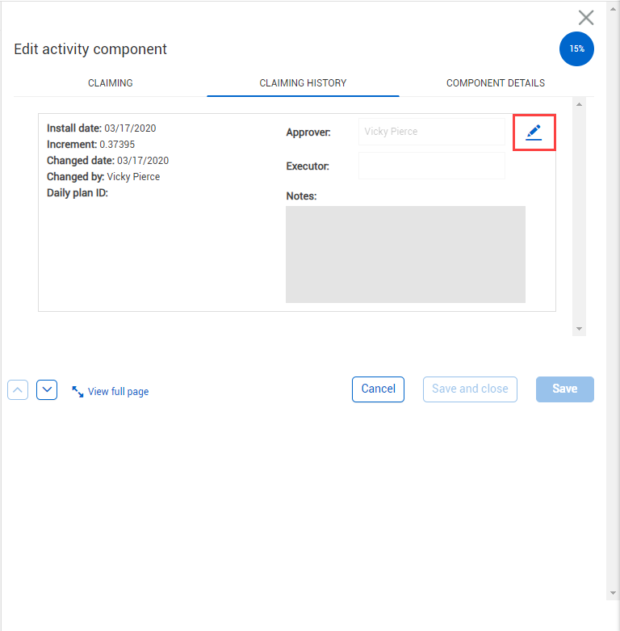Click the Approver field showing Vicky Pierce
The width and height of the screenshot is (620, 631).
[432, 132]
